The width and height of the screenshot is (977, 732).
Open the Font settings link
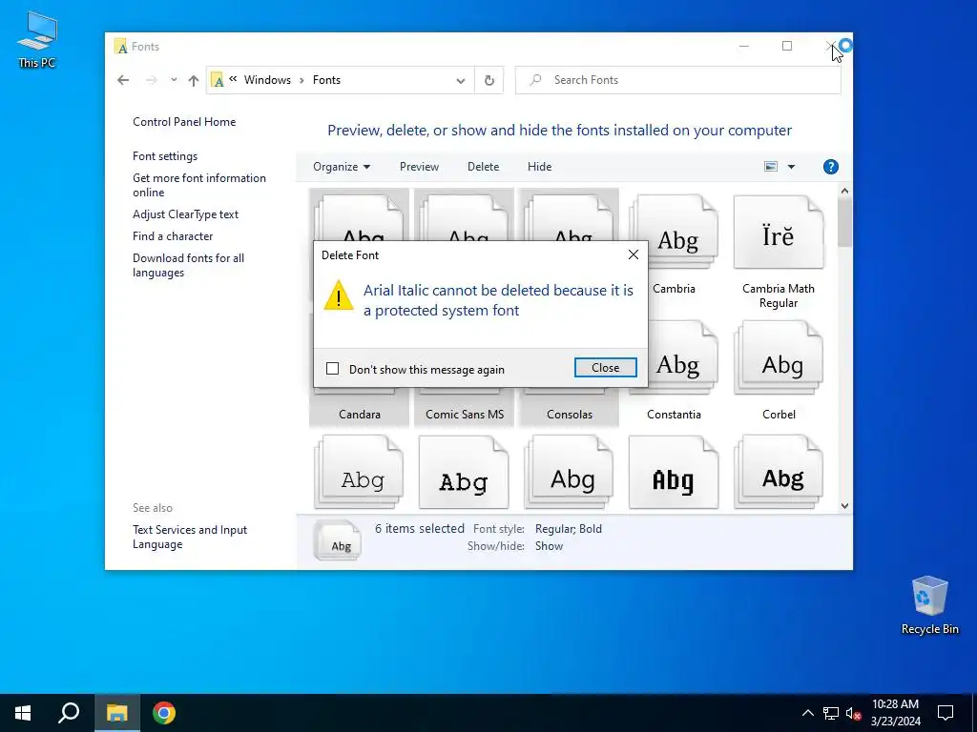click(x=165, y=156)
